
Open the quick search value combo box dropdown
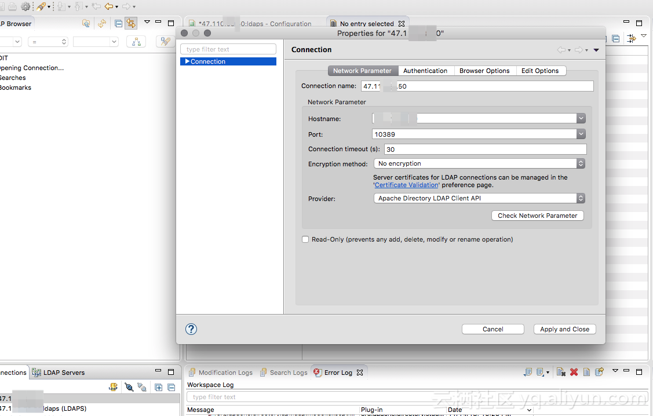(114, 42)
